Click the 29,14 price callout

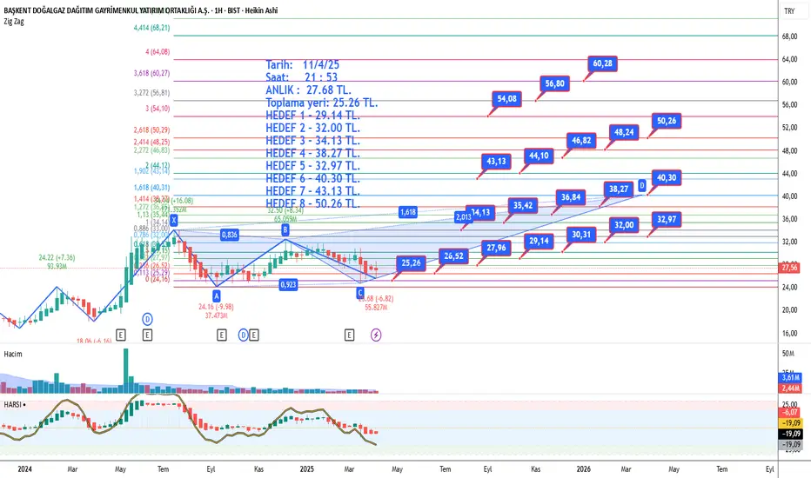click(x=539, y=241)
